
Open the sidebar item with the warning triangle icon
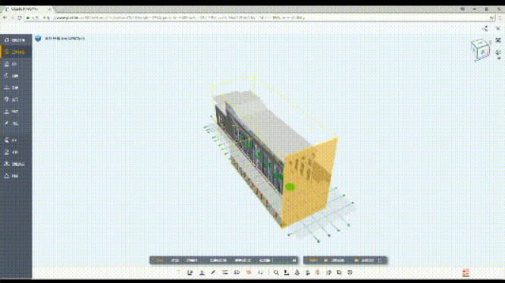tap(16, 176)
